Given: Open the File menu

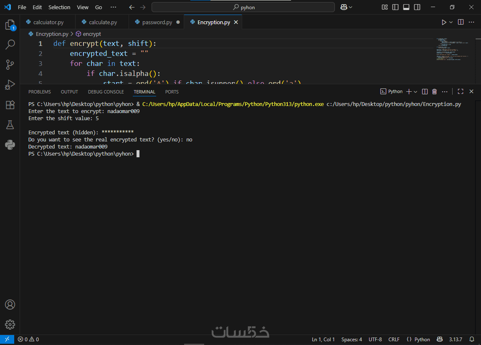Looking at the screenshot, I should point(22,7).
